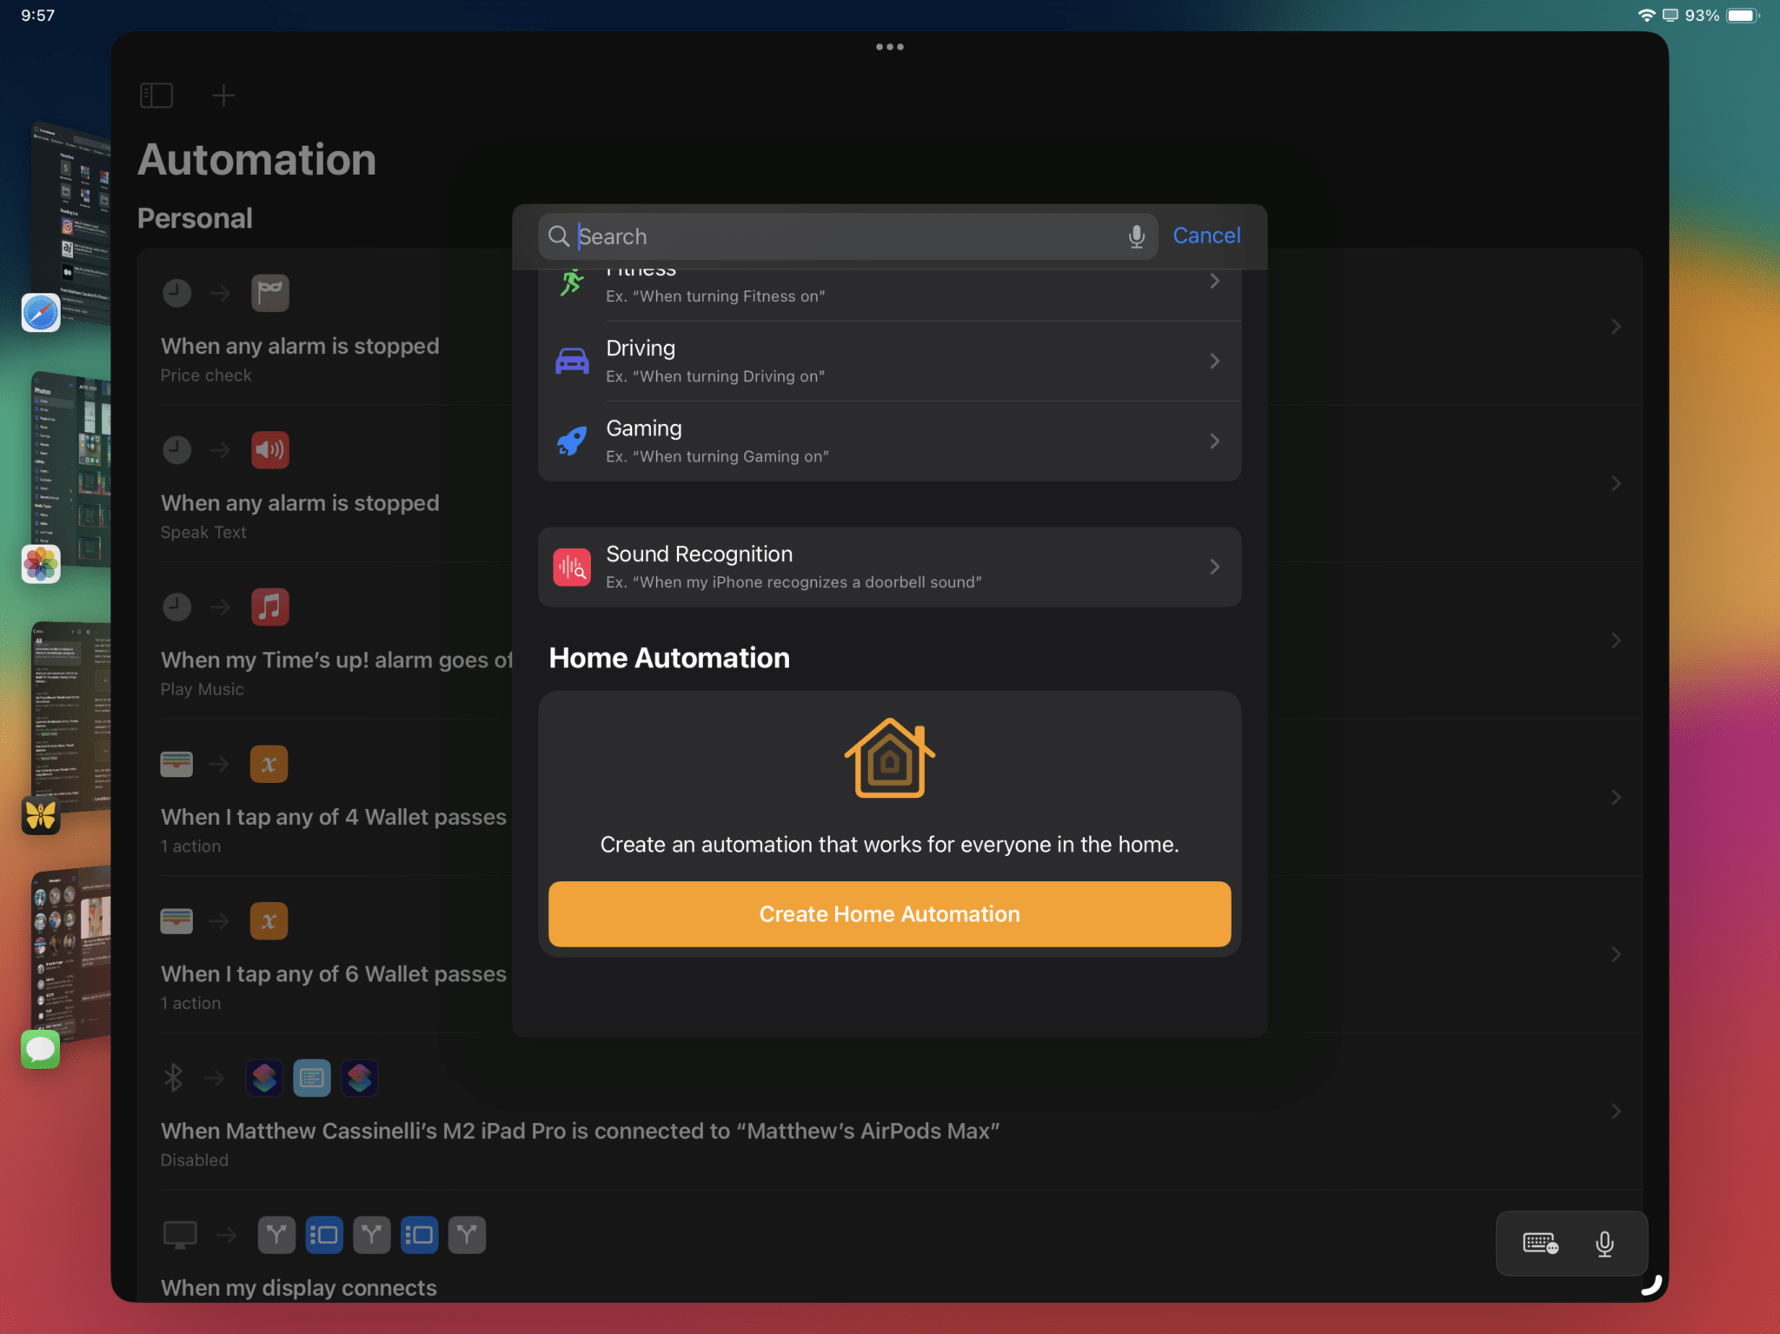Expand the Gaming option with its chevron

(x=1215, y=441)
